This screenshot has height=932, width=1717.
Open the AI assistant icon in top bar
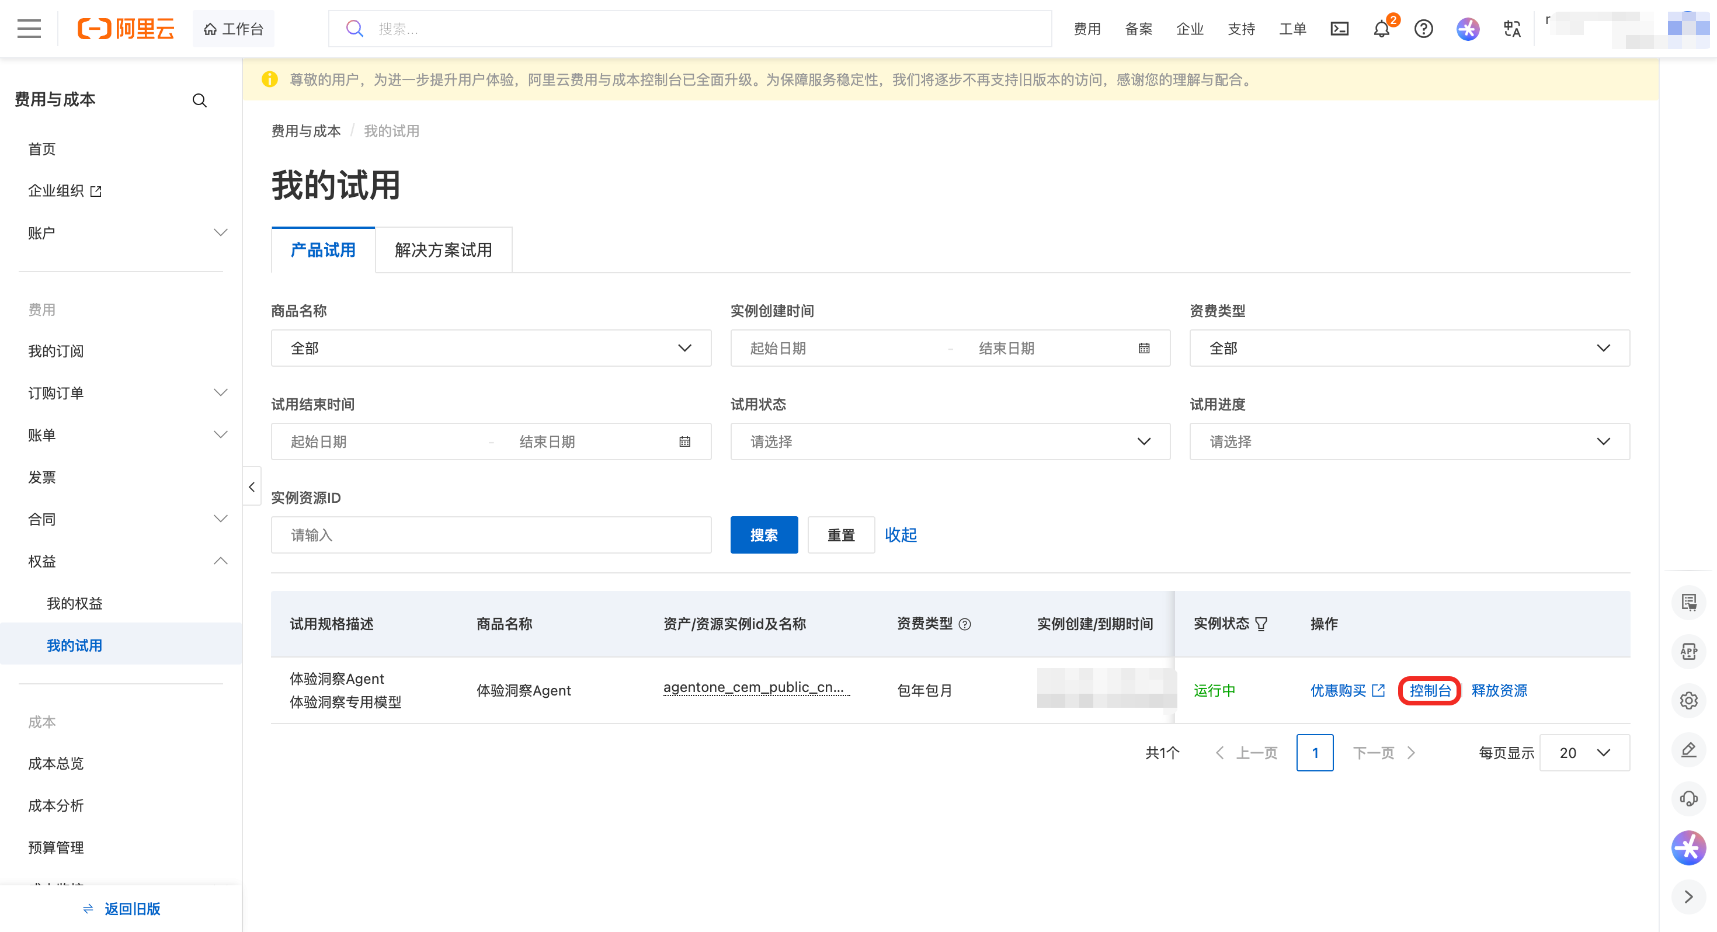click(x=1467, y=29)
